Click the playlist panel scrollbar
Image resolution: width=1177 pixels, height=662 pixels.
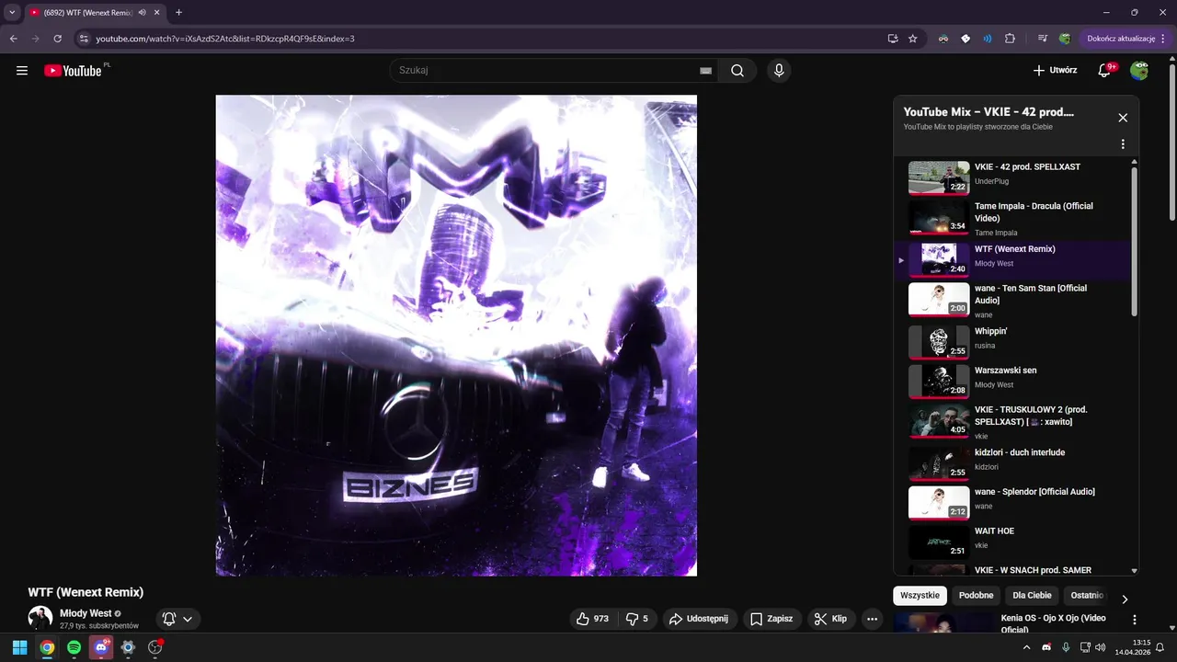[x=1134, y=241]
